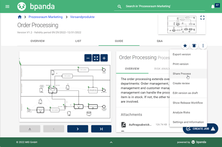Open Settings and Information entry
Viewport: 222px width, 147px height.
[188, 122]
